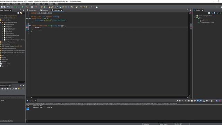
Task: Click the Stop square toolbar icon
Action: click(32, 7)
